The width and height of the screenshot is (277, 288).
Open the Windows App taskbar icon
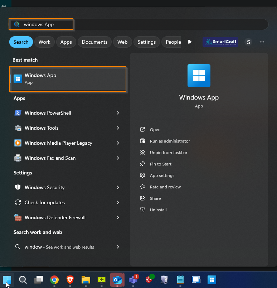click(x=212, y=280)
